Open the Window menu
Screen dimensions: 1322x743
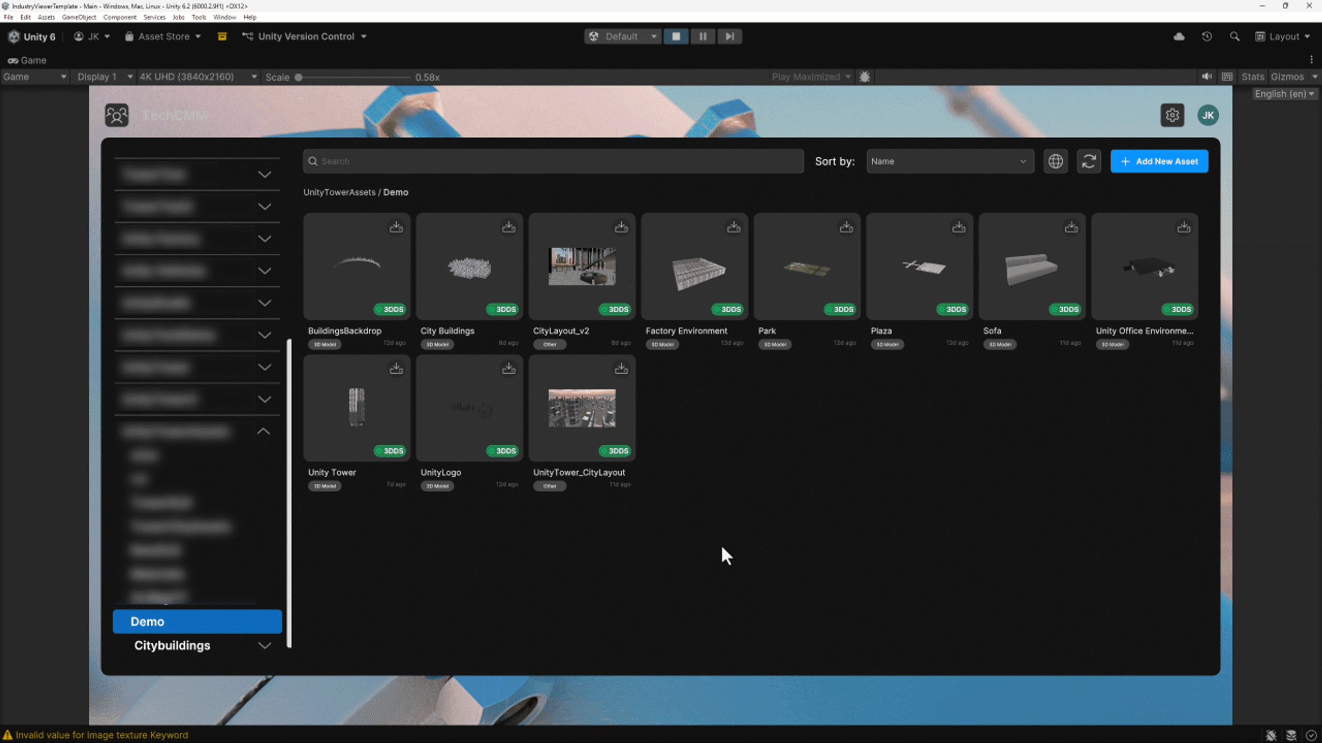(x=225, y=17)
